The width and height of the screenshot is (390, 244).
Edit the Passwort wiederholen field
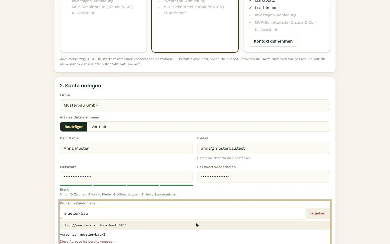(x=264, y=177)
